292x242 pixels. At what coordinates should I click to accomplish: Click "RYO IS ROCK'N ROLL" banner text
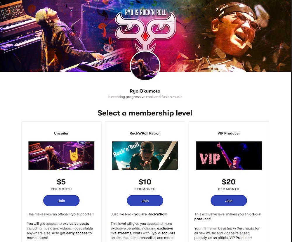pyautogui.click(x=145, y=13)
